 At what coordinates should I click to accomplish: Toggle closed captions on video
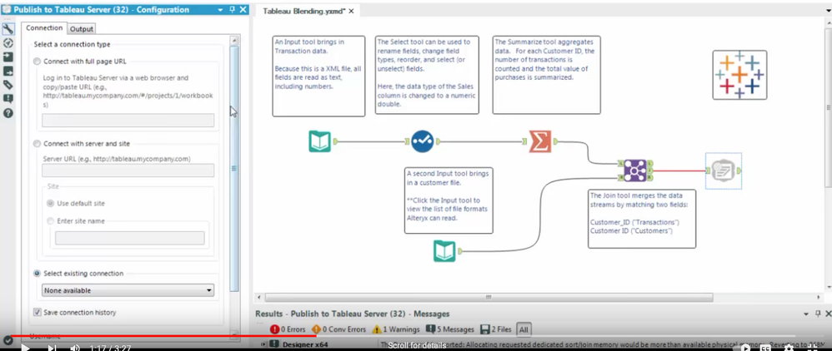[x=765, y=348]
